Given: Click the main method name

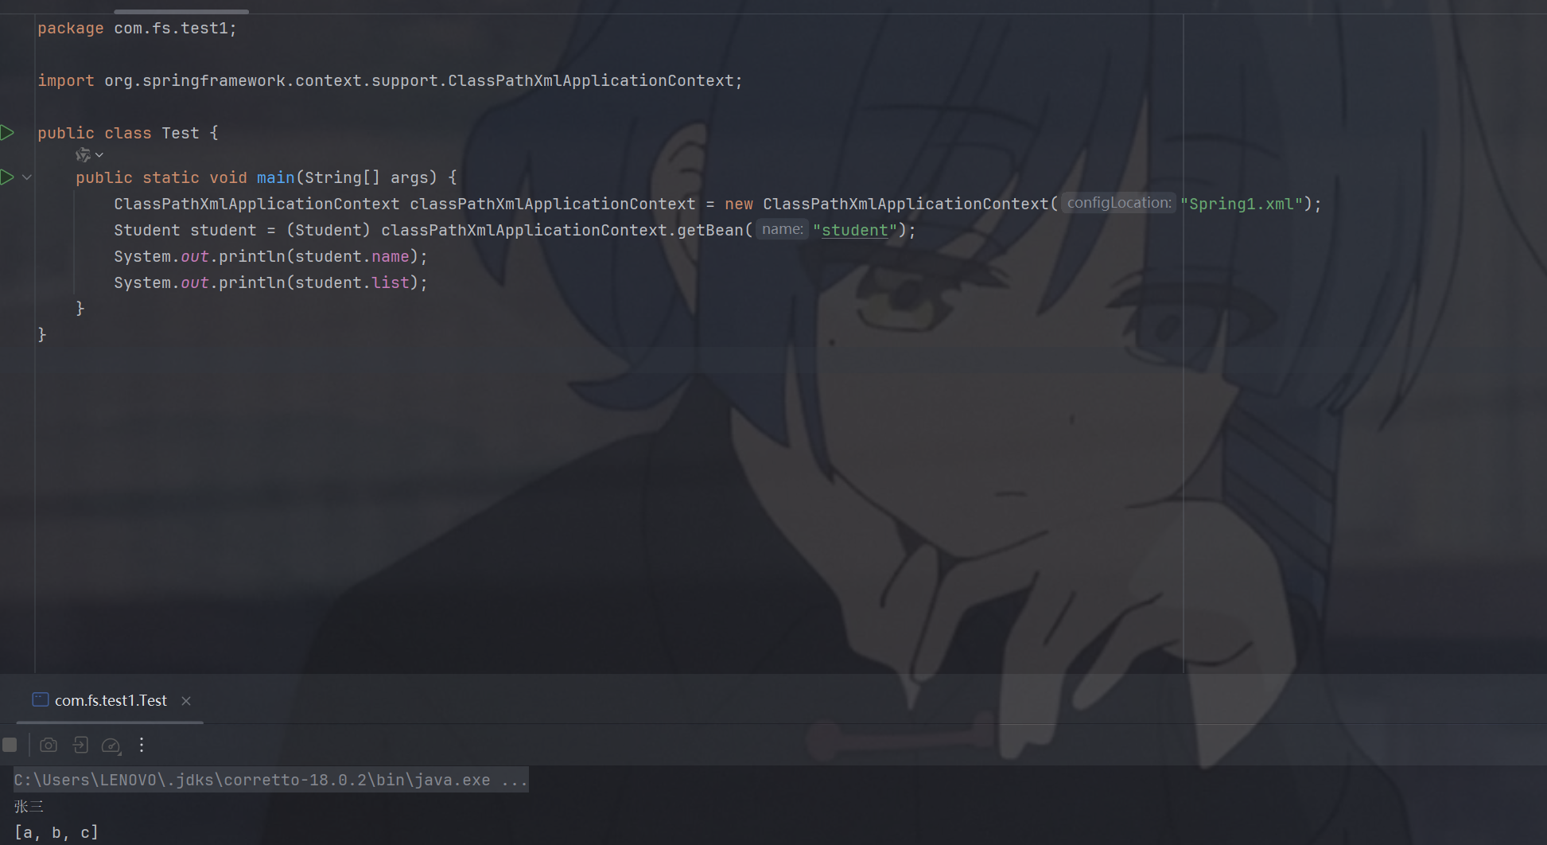Looking at the screenshot, I should pyautogui.click(x=275, y=177).
